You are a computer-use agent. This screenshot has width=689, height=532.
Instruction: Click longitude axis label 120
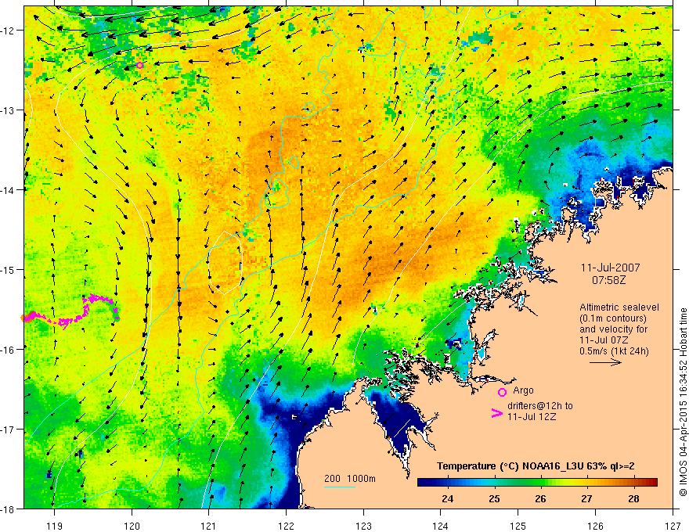(x=132, y=526)
